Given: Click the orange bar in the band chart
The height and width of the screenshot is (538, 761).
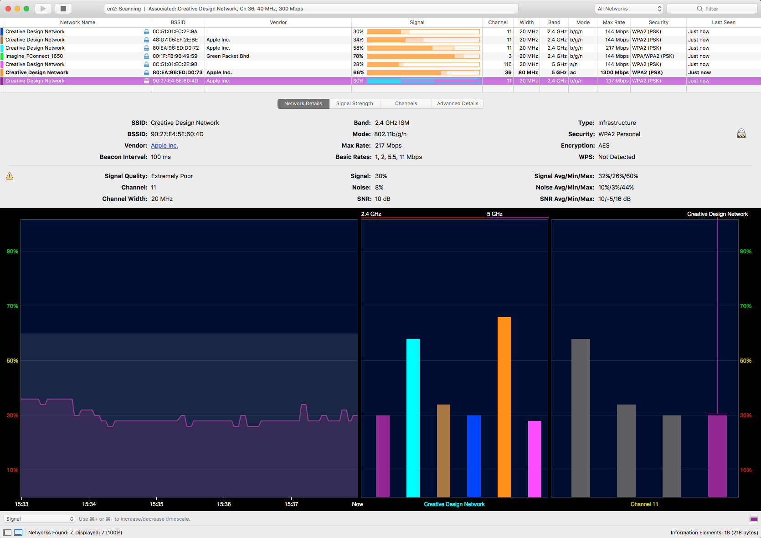Looking at the screenshot, I should 504,407.
